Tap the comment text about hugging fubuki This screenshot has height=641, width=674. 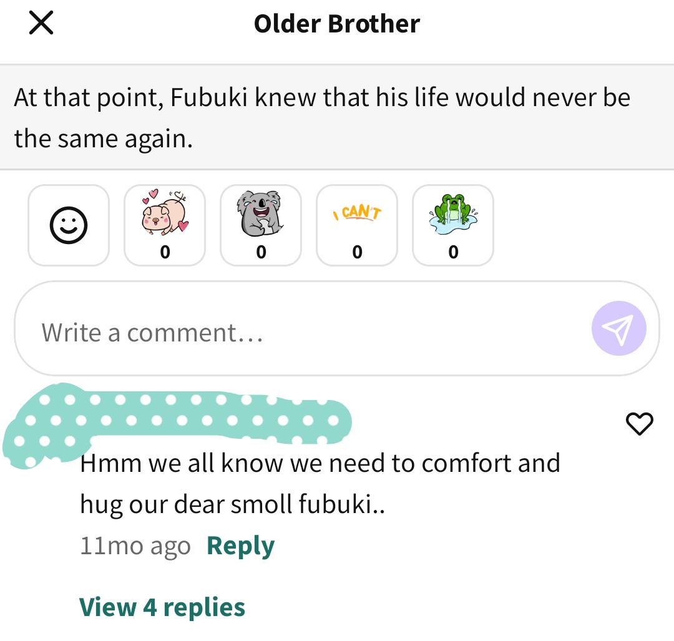pos(320,484)
